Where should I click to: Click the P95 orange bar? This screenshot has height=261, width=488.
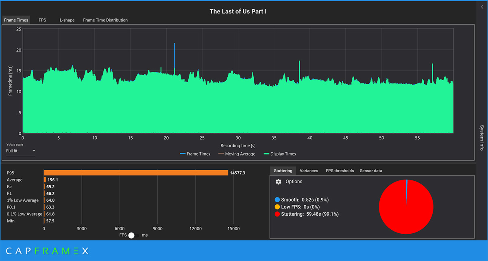(x=136, y=173)
